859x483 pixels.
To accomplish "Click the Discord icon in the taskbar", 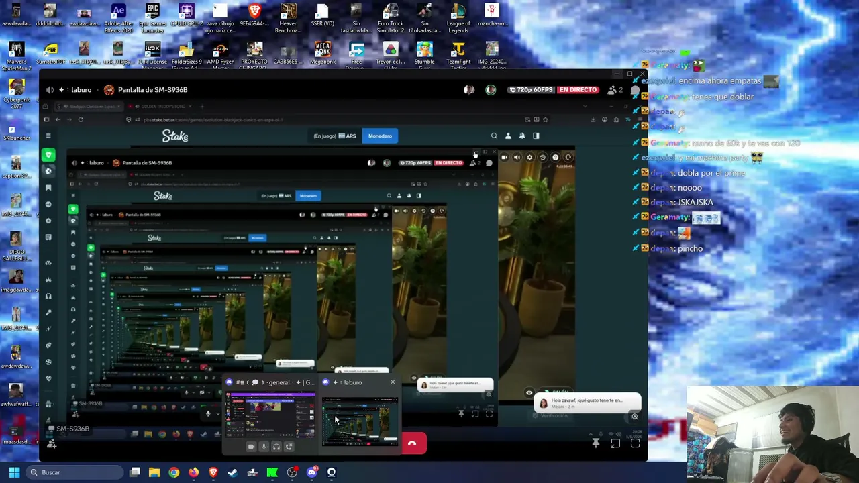I will [311, 472].
